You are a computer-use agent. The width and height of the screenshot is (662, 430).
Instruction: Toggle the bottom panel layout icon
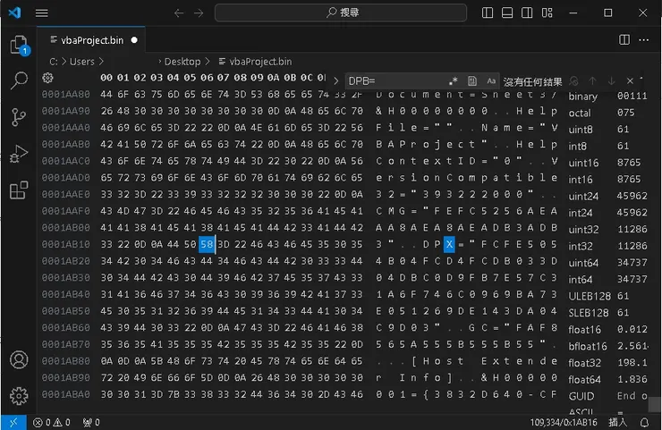pyautogui.click(x=507, y=13)
